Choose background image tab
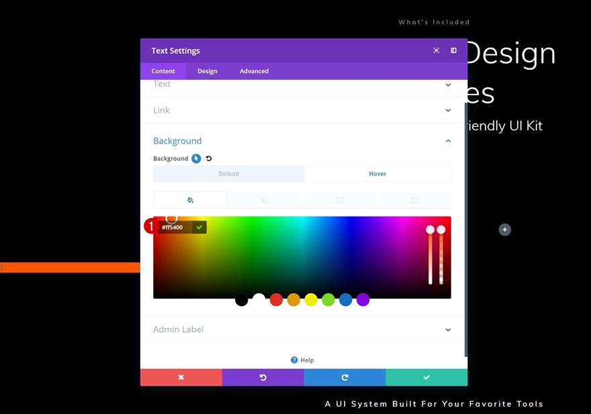591x414 pixels. click(x=340, y=200)
